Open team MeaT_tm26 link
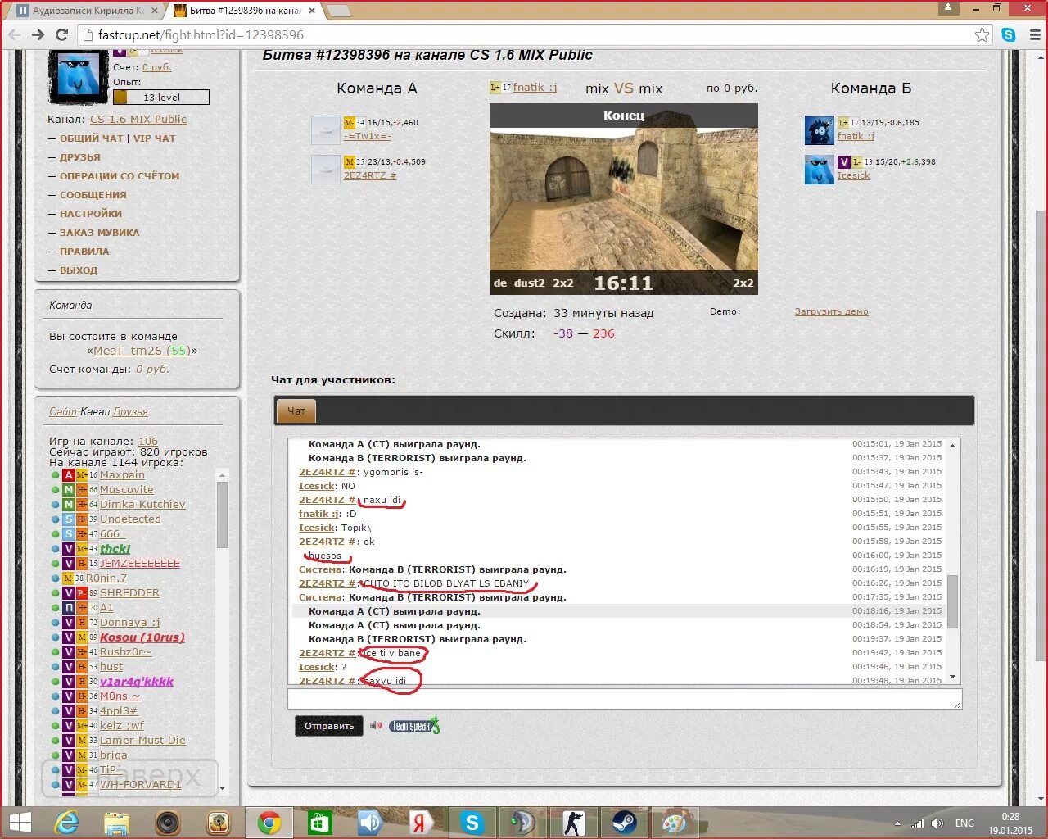1048x839 pixels. [x=142, y=351]
